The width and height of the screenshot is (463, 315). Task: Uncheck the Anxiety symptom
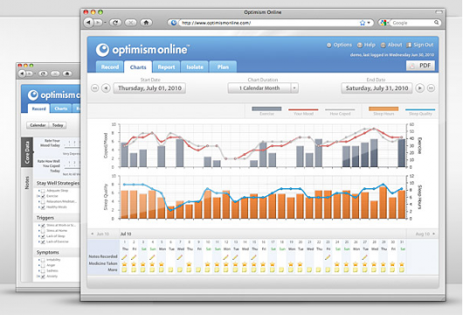click(43, 276)
